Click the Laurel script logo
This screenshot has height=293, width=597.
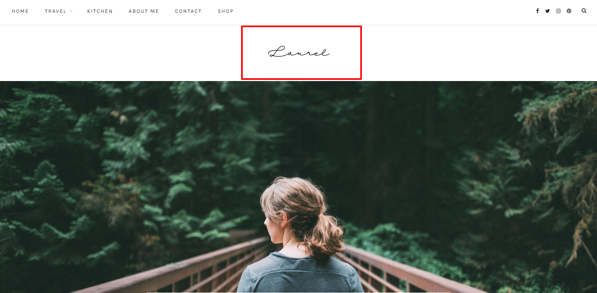pyautogui.click(x=299, y=53)
